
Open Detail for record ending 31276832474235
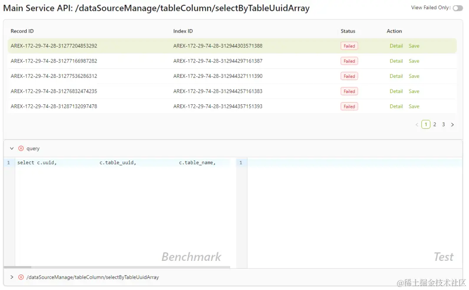click(x=396, y=91)
